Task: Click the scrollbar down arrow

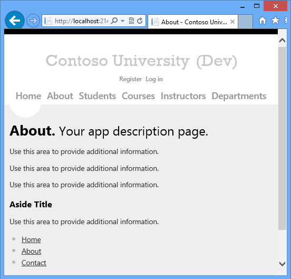Action: point(282,264)
